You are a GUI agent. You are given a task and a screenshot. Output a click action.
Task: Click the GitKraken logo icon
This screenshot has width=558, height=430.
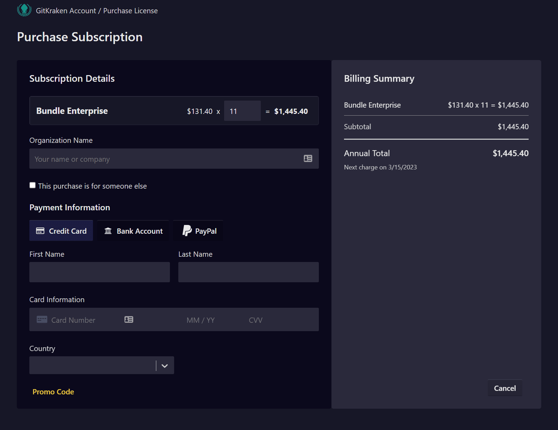[x=24, y=10]
